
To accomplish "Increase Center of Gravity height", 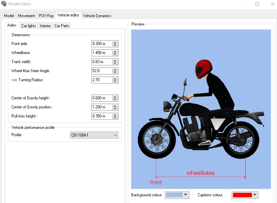I will (115, 97).
